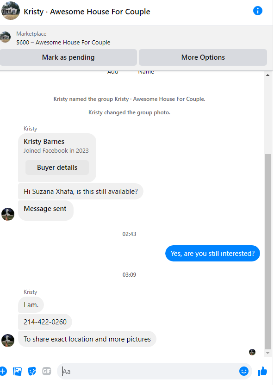
Task: Open the emoji picker smiley icon
Action: click(243, 371)
